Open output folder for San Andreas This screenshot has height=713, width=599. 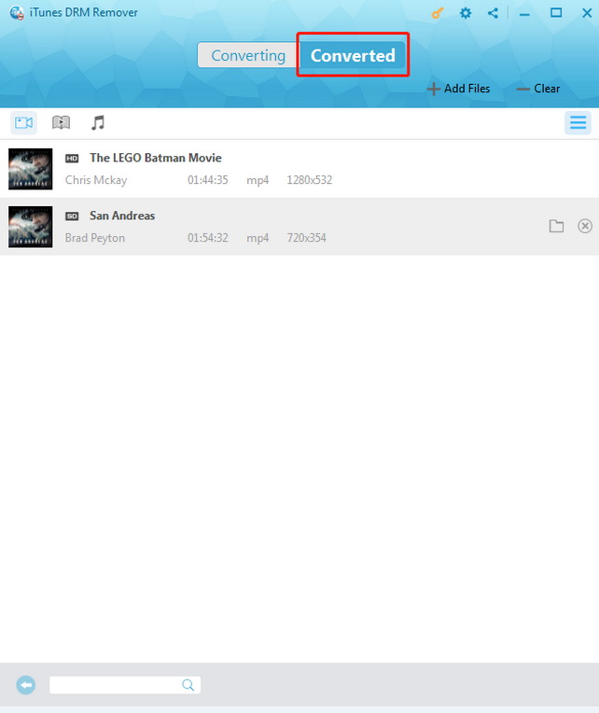click(556, 226)
